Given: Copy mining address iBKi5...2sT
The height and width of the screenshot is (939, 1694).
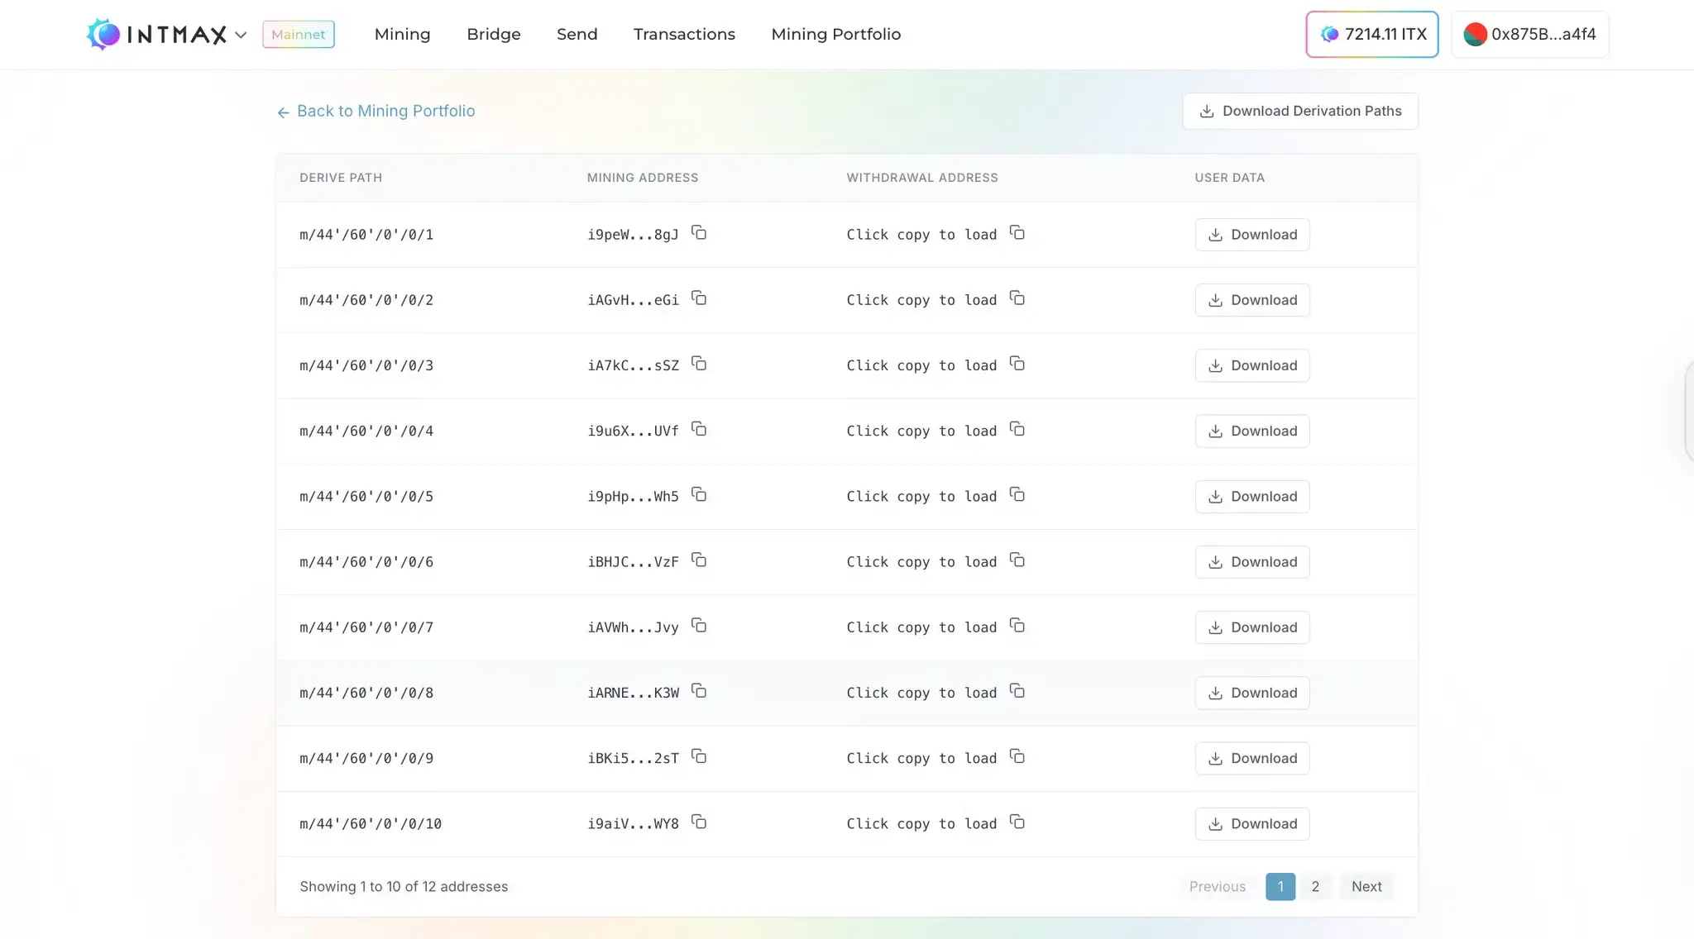Looking at the screenshot, I should tap(699, 756).
